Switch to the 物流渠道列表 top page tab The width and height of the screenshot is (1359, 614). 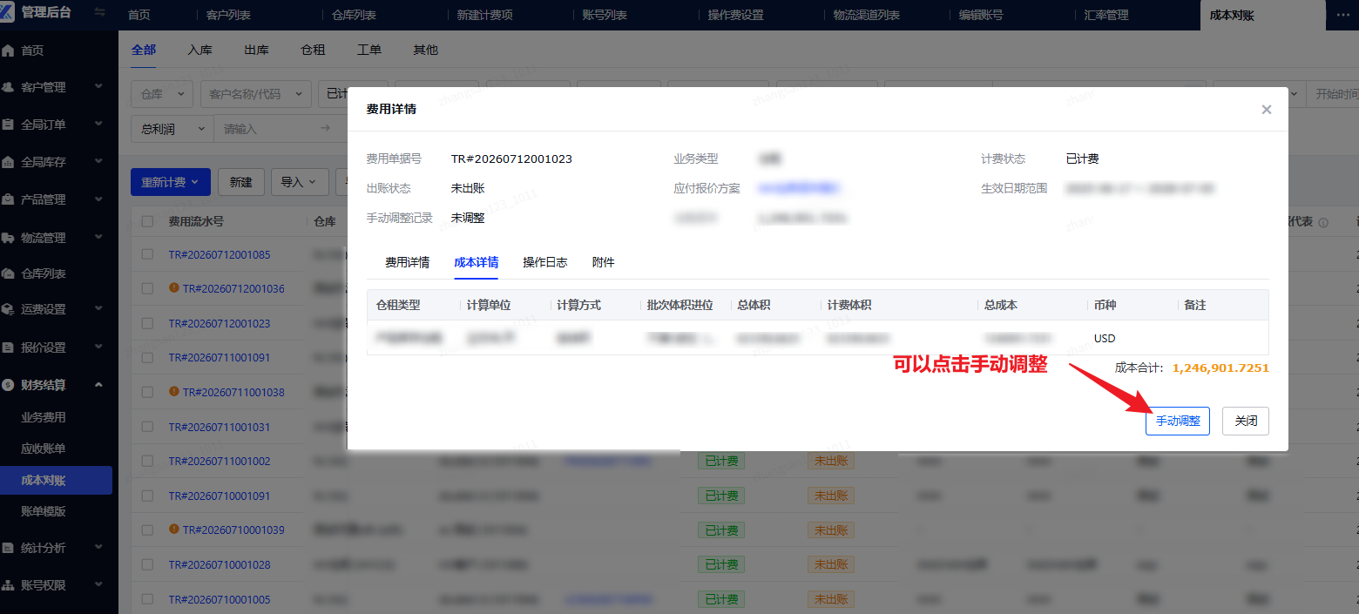point(867,15)
